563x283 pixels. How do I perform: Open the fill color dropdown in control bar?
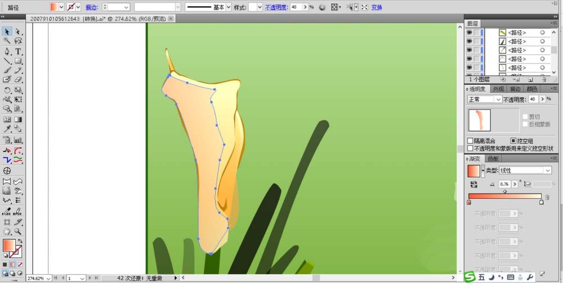pos(61,7)
